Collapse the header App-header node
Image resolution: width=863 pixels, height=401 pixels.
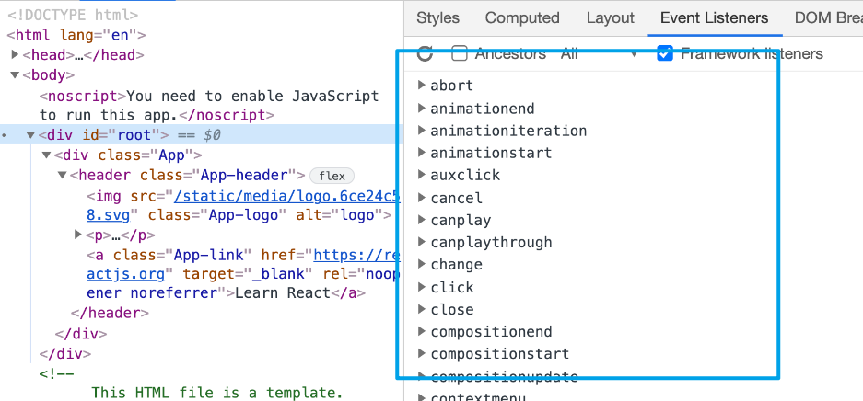click(62, 175)
